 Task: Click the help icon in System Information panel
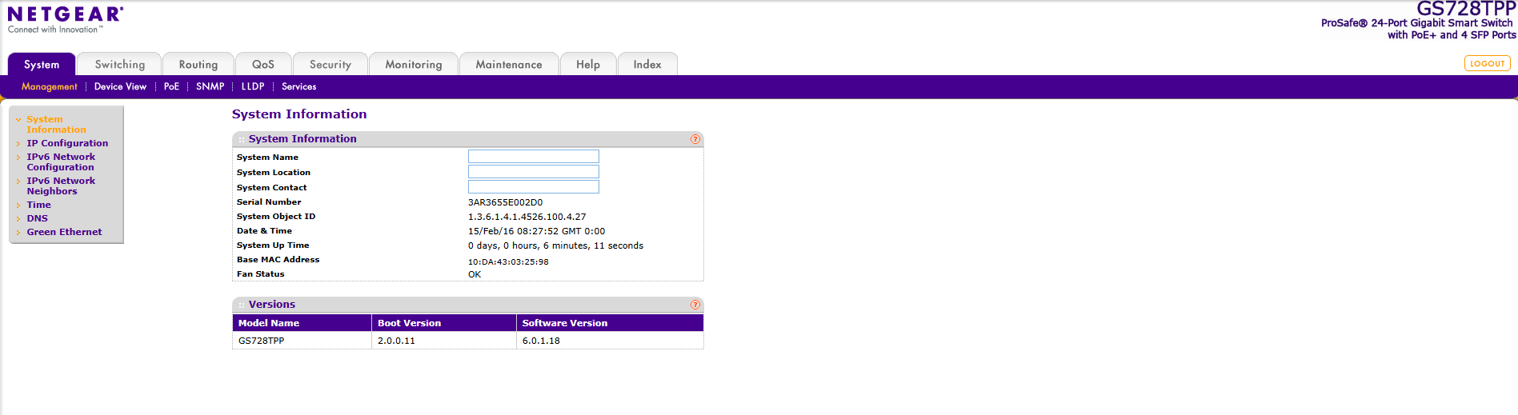coord(695,139)
